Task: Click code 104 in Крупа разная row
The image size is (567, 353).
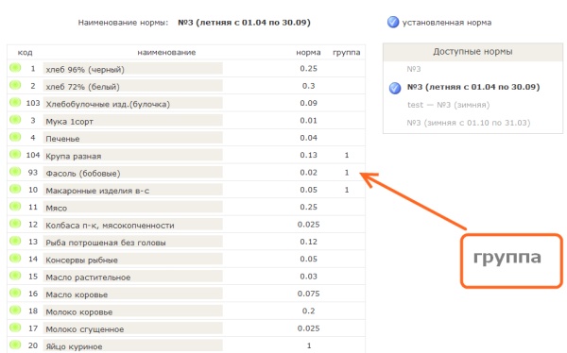Action: 33,155
